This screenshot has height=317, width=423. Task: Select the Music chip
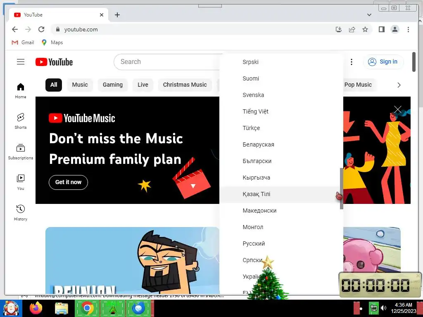point(80,85)
